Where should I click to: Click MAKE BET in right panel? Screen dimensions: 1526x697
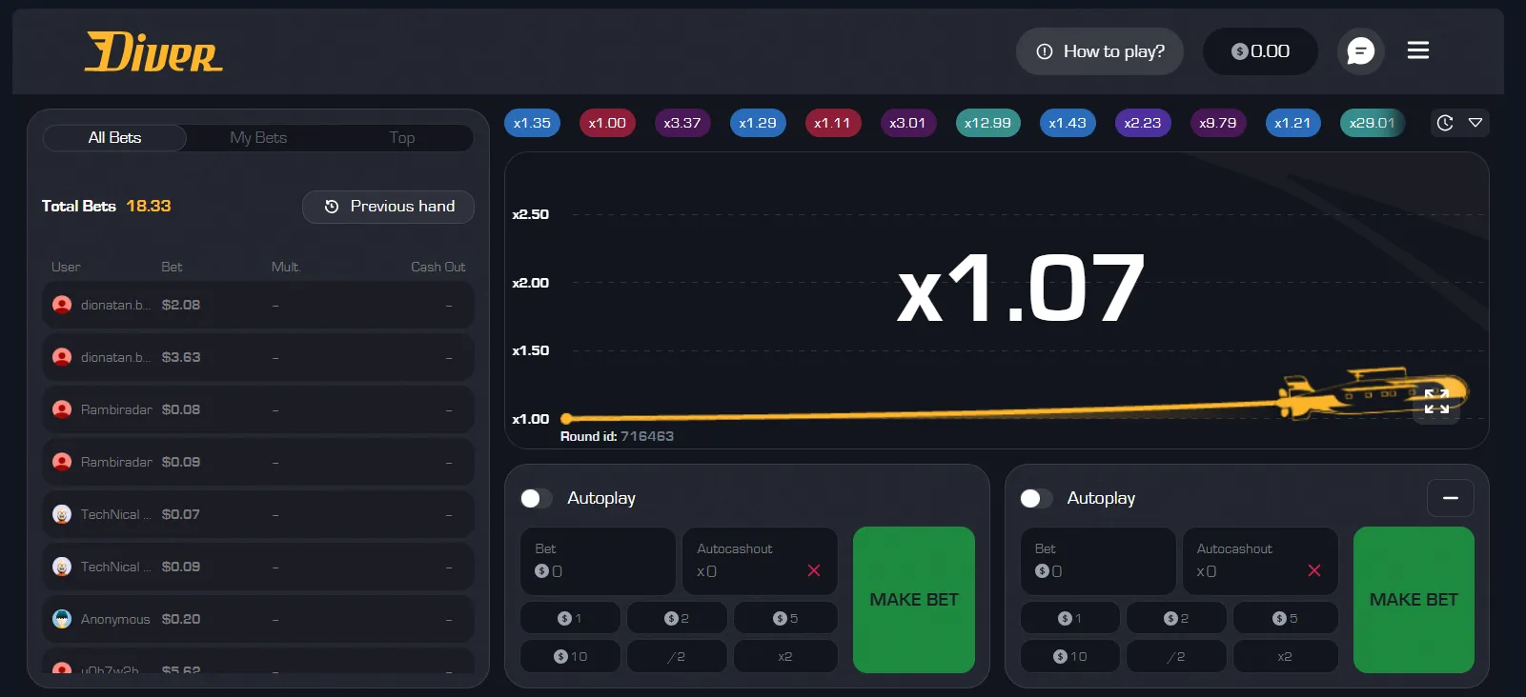(1414, 600)
